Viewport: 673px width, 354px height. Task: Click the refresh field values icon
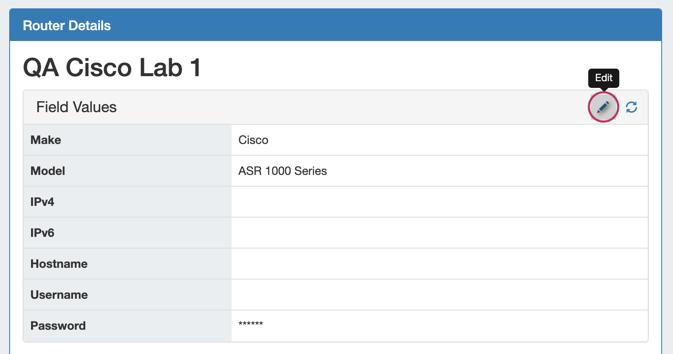[631, 108]
